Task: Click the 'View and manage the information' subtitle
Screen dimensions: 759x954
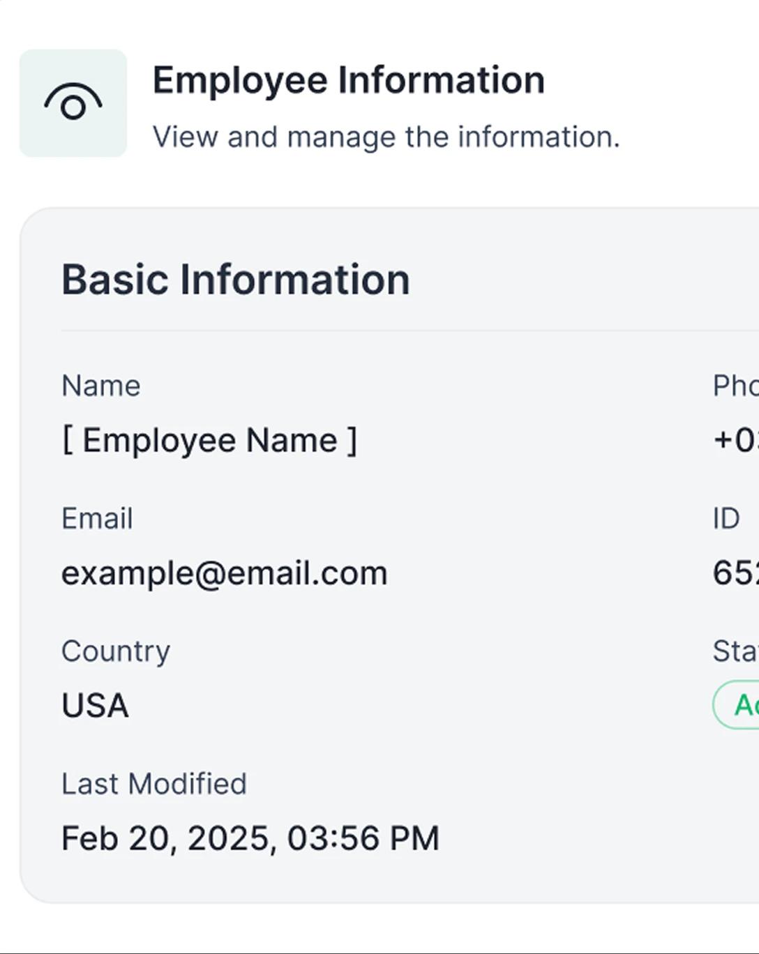Action: pyautogui.click(x=386, y=137)
